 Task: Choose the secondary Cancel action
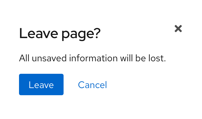click(x=92, y=85)
